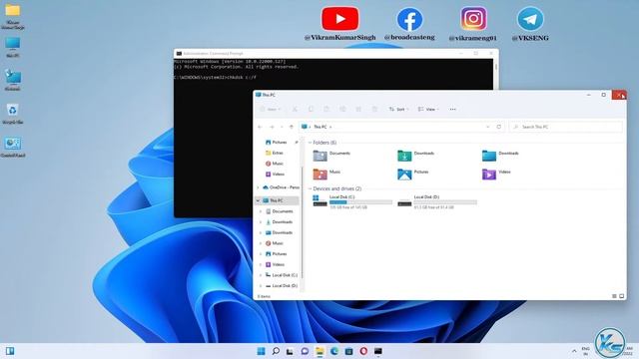639x359 pixels.
Task: Select pinned Pictures in Quick access list
Action: coord(280,142)
